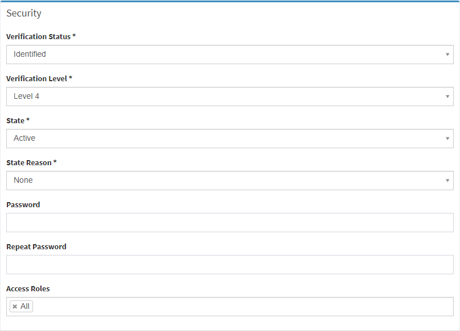This screenshot has height=331, width=460.
Task: Click empty area of Access Roles box
Action: 239,307
